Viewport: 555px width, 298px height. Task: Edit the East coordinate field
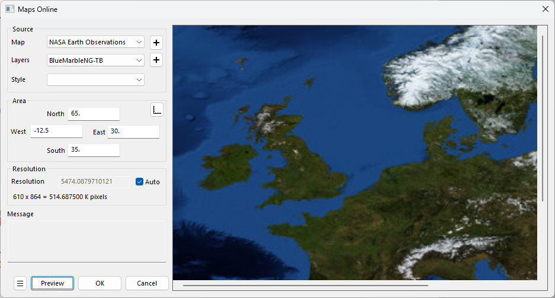(133, 132)
